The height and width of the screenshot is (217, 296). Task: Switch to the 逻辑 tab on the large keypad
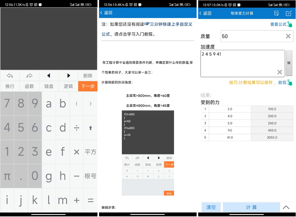[68, 86]
